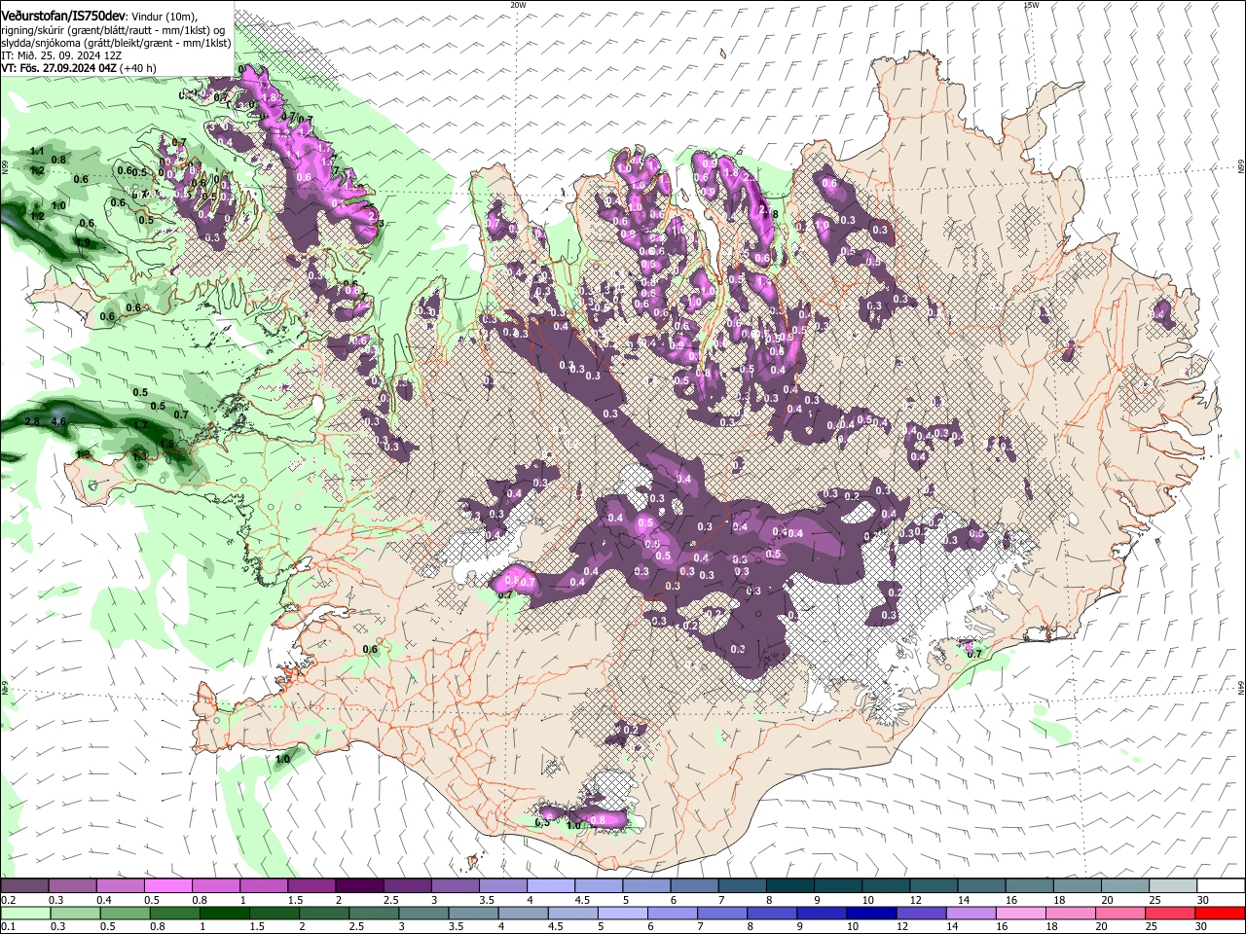Pick the medium green rain swatch between 0.5 and 0.8
Viewport: 1246px width, 934px height.
tap(125, 913)
